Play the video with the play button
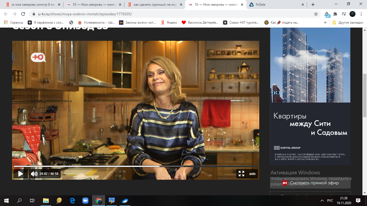The image size is (367, 206). click(20, 174)
